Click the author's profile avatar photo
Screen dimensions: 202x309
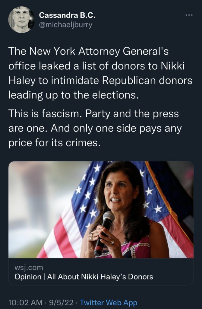tap(21, 19)
